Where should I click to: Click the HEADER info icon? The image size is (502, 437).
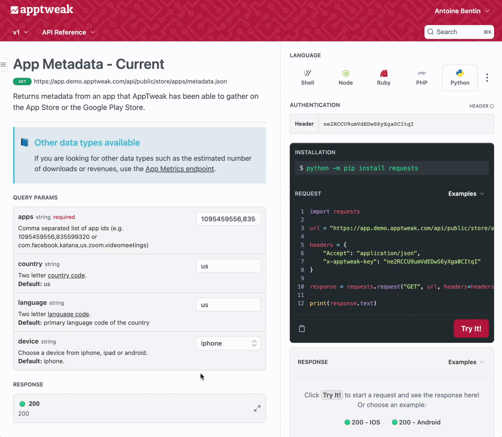pos(492,106)
